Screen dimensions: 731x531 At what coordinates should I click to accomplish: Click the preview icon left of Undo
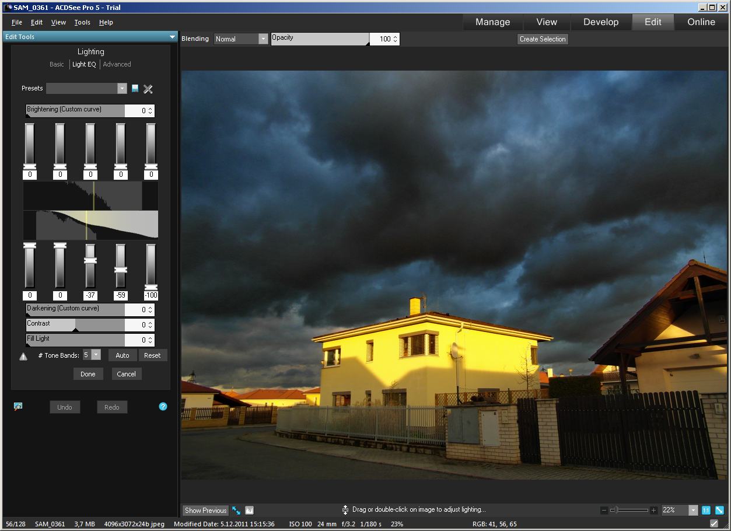tap(18, 407)
